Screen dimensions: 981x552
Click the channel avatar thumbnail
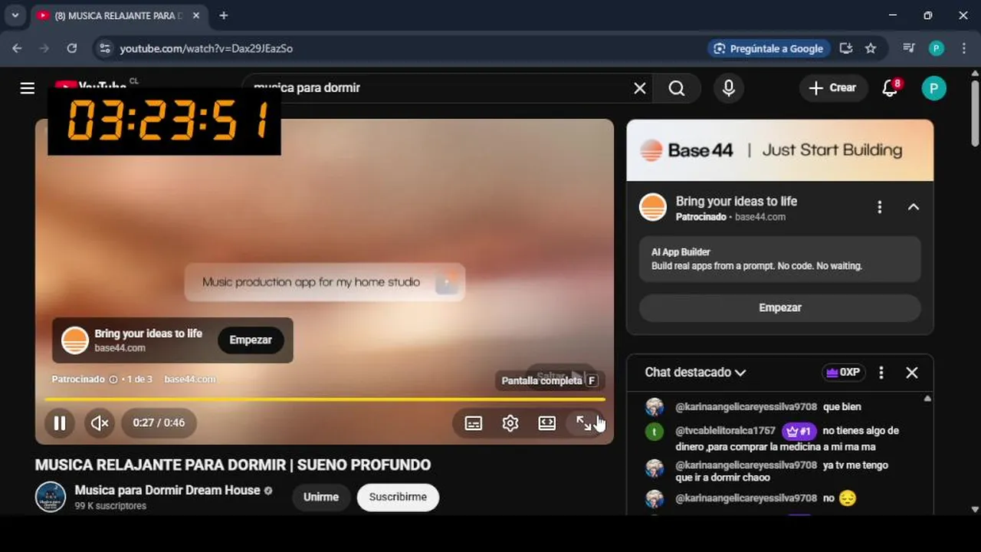[51, 497]
